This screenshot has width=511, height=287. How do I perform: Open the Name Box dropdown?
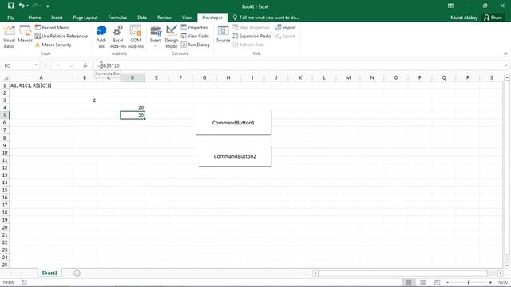[x=36, y=65]
